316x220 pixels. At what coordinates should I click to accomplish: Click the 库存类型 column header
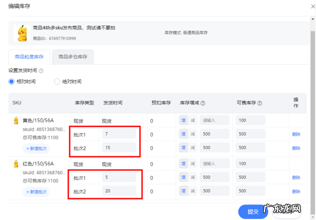(x=85, y=103)
